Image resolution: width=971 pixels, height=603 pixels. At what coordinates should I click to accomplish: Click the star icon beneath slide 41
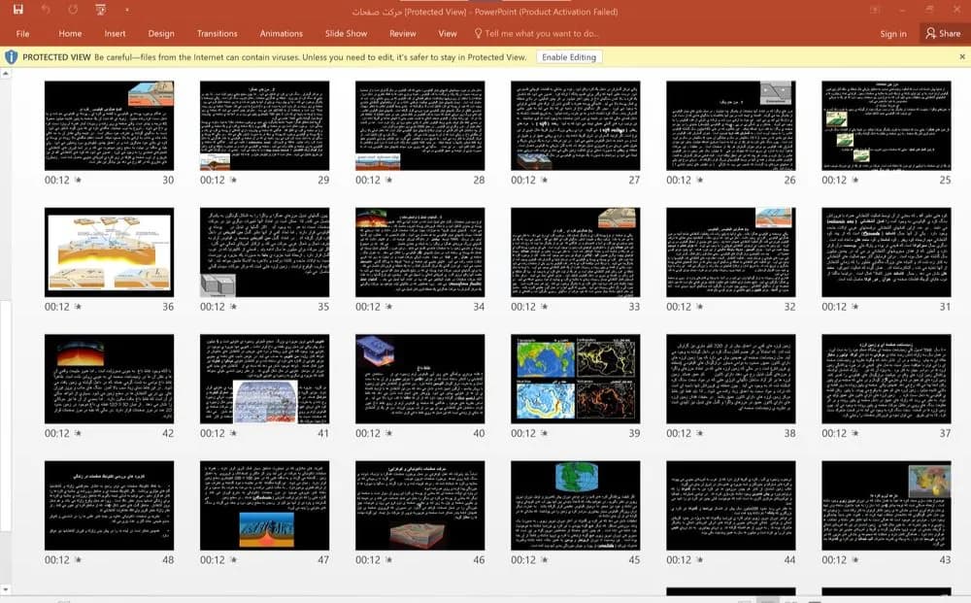tap(233, 434)
